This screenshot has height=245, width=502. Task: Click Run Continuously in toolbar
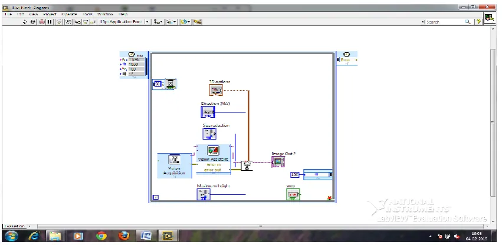[x=33, y=22]
